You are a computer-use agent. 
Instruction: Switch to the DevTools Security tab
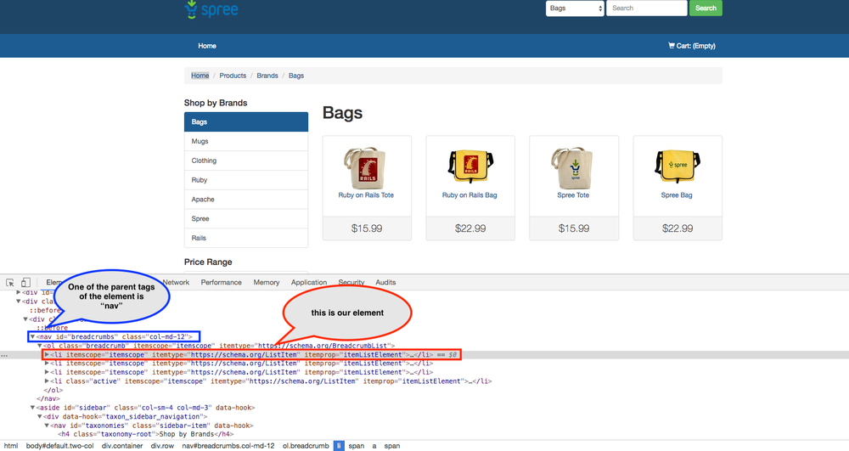(351, 283)
